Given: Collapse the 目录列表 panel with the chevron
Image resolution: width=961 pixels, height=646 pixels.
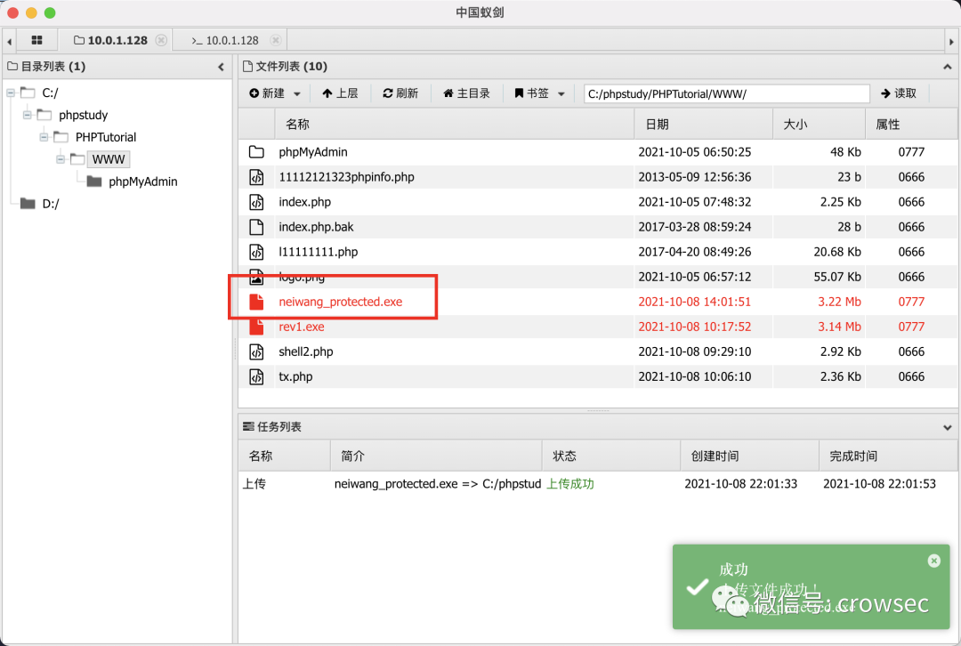Looking at the screenshot, I should coord(222,67).
